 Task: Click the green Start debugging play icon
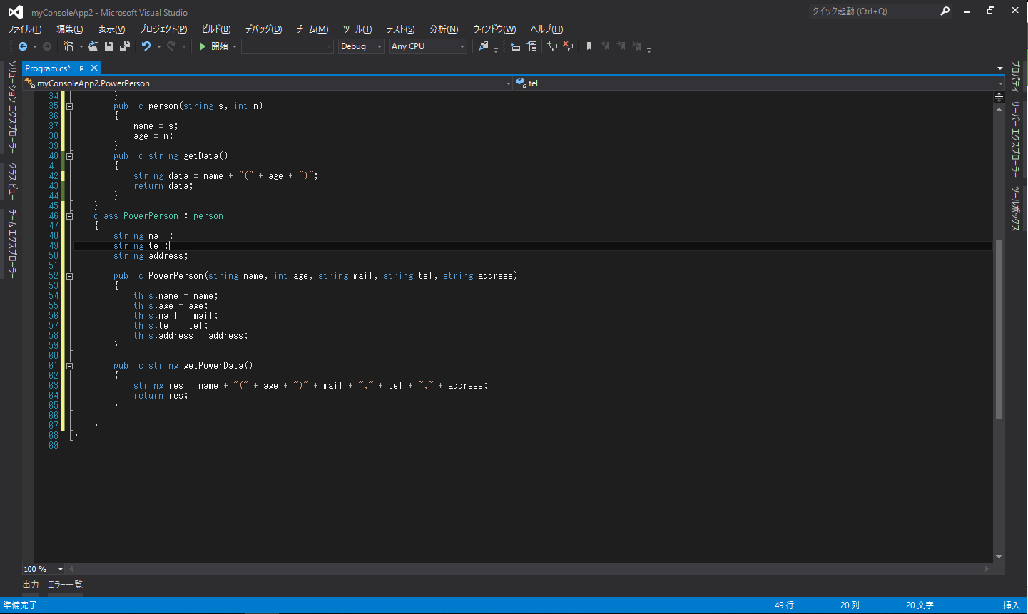coord(203,46)
